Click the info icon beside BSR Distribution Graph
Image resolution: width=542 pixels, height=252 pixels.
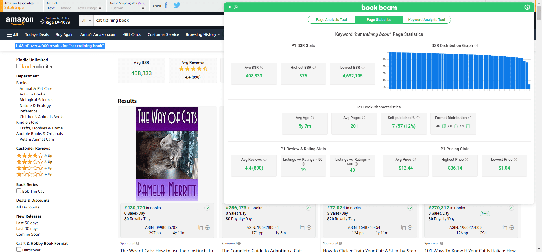pyautogui.click(x=476, y=45)
